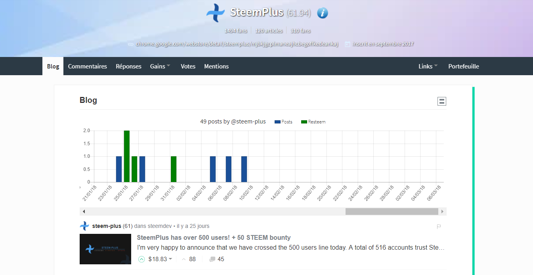Click the Blog section heading
The width and height of the screenshot is (533, 275).
[88, 100]
